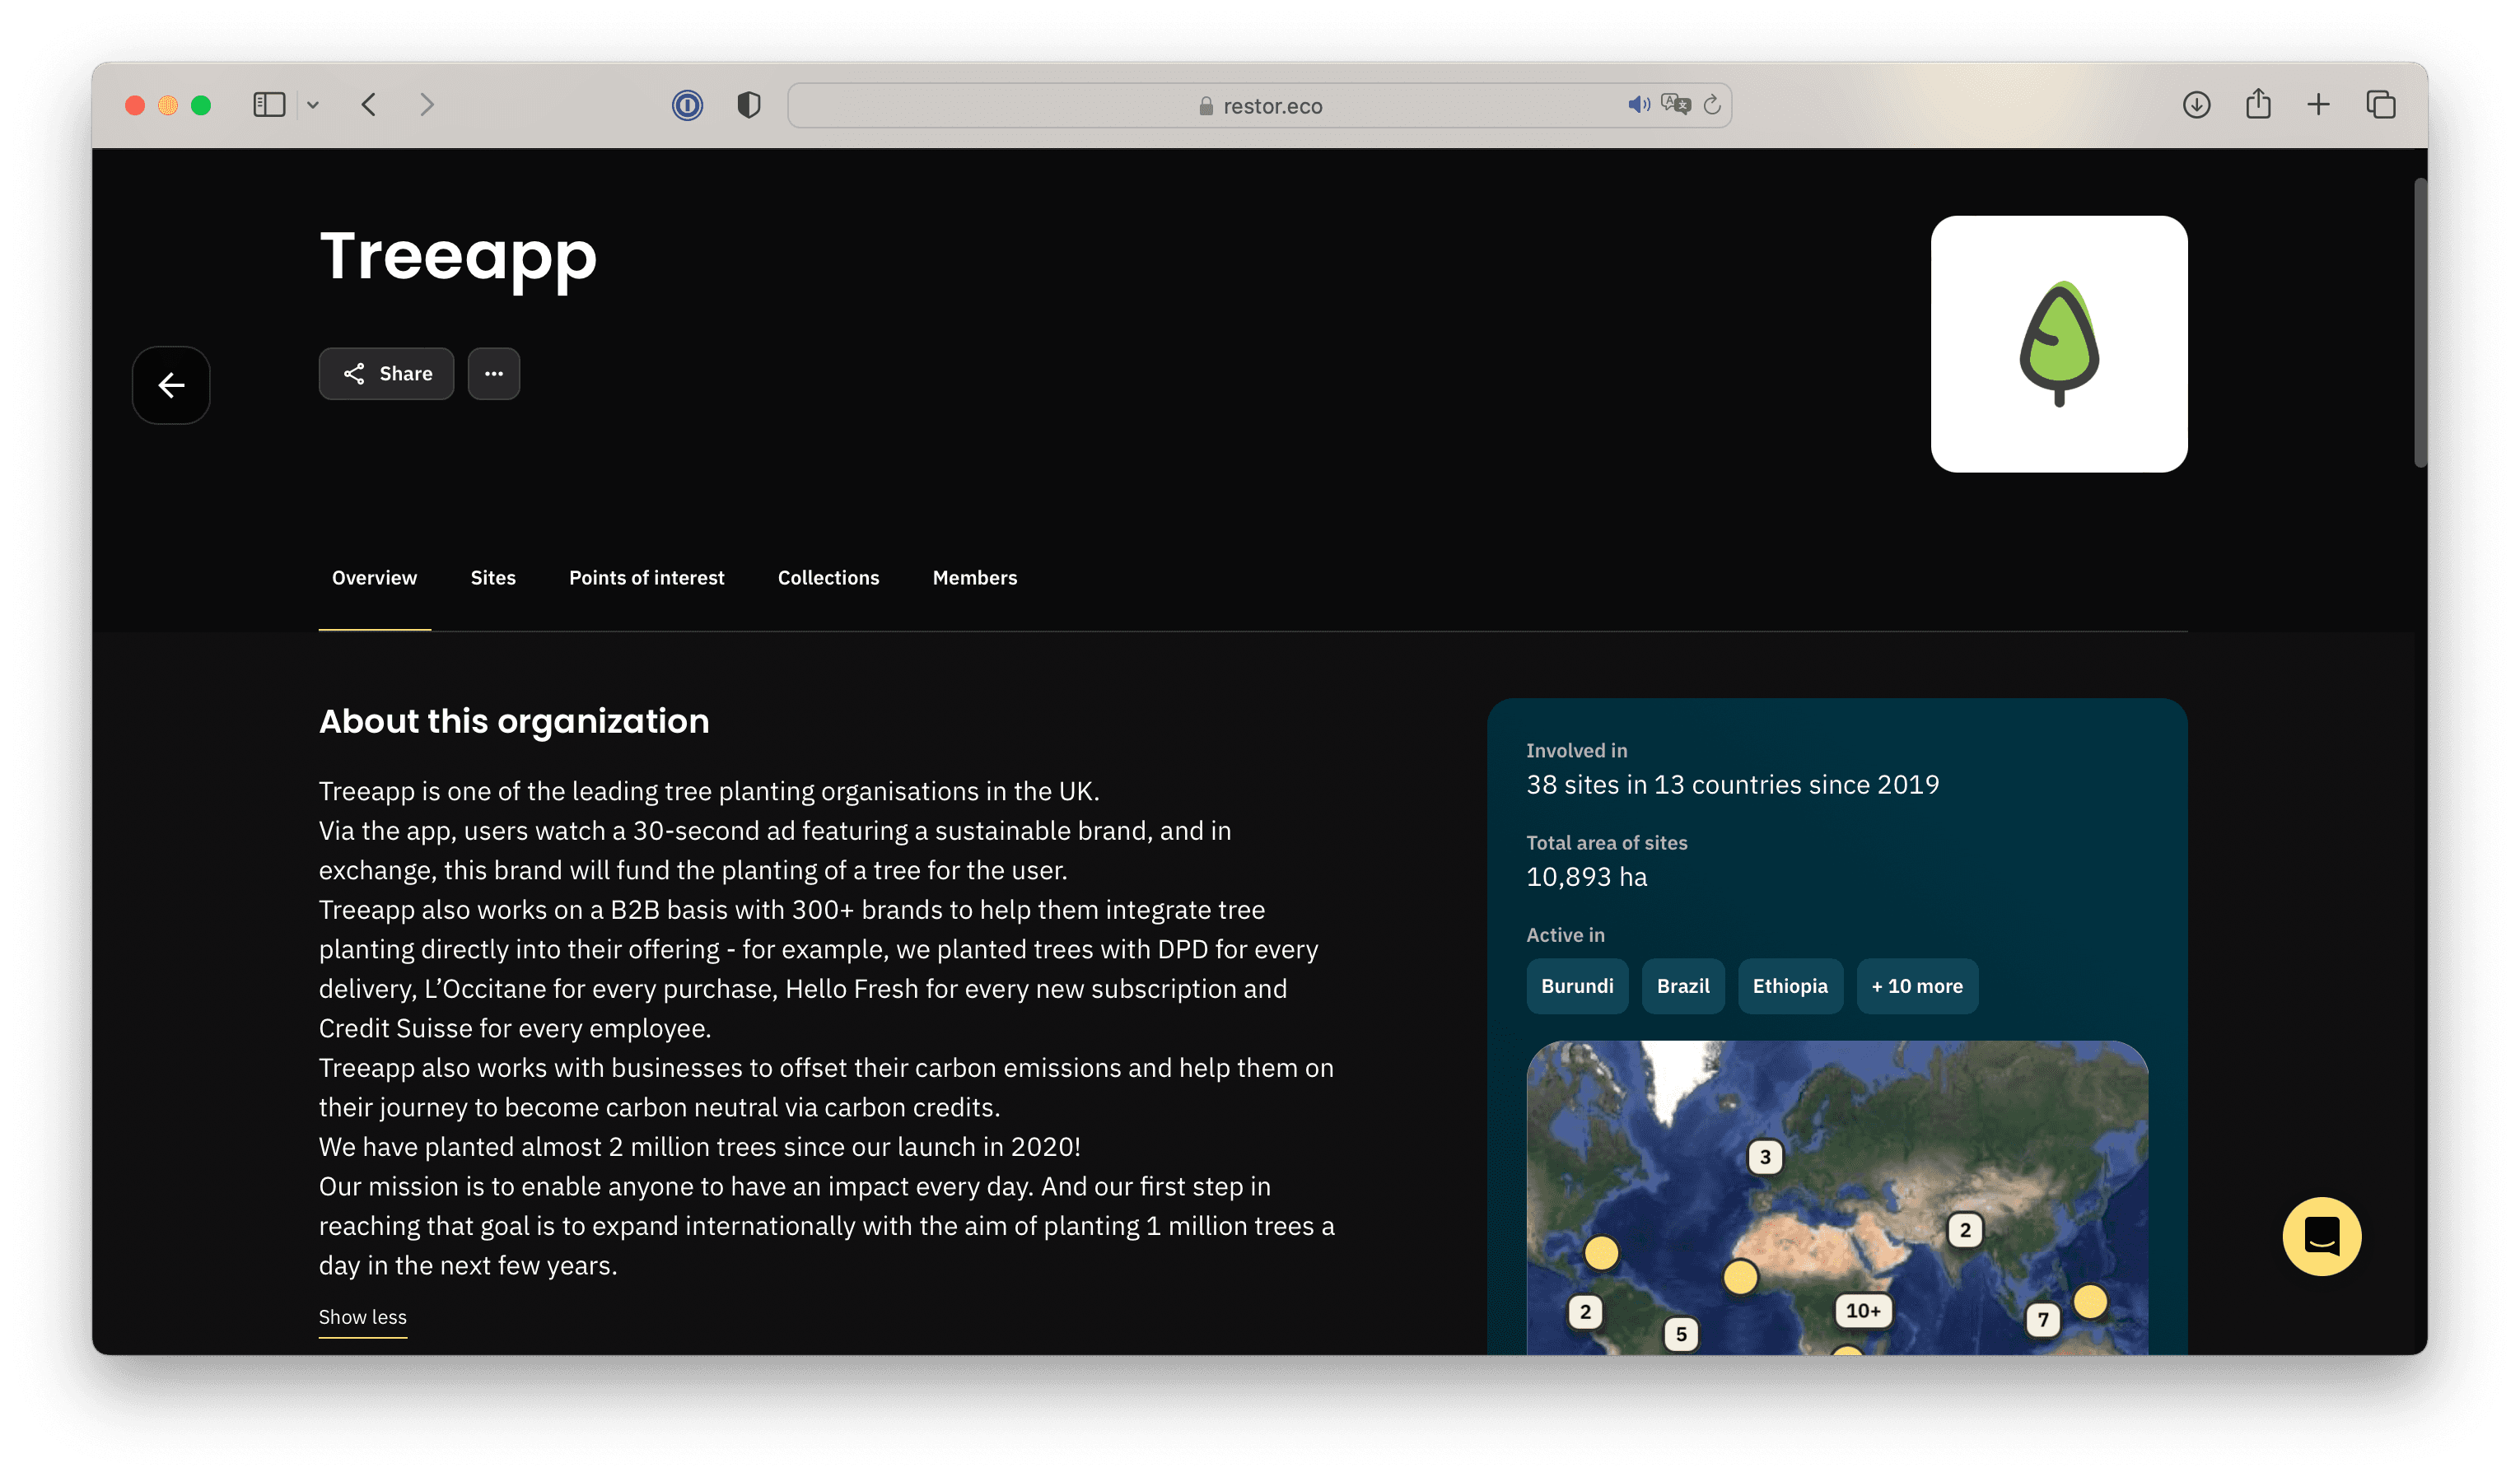Expand the + 10 more countries
Image resolution: width=2520 pixels, height=1477 pixels.
pos(1917,986)
